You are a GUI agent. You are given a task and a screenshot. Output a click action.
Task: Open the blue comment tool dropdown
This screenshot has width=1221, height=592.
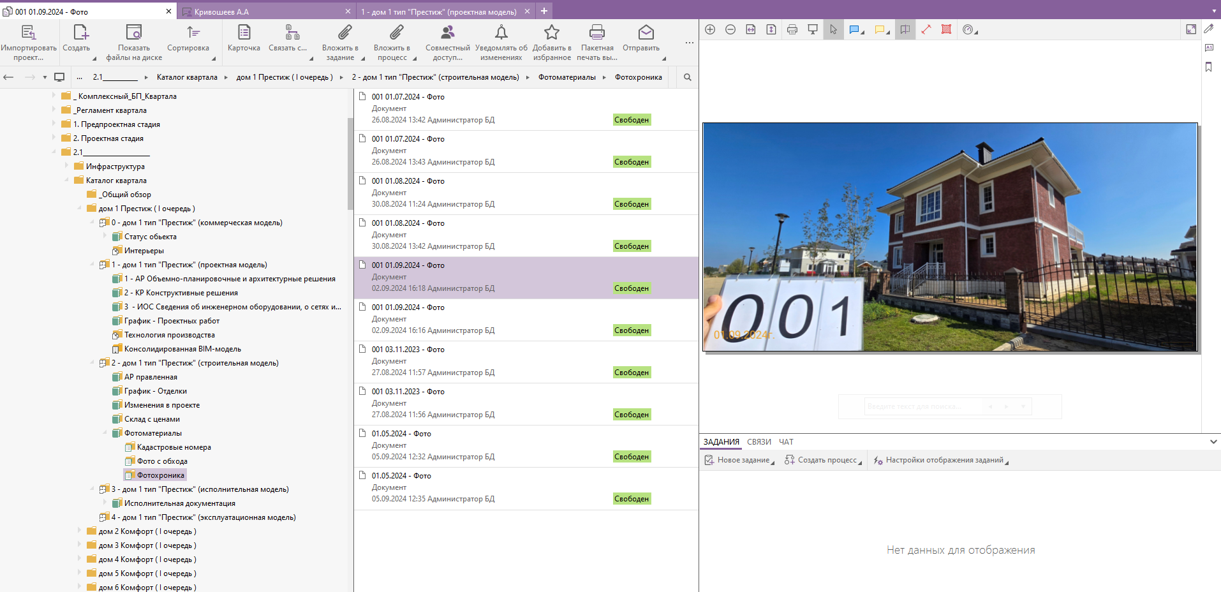click(862, 31)
